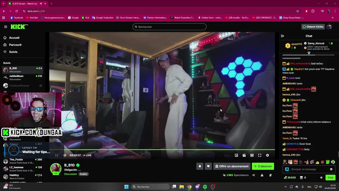Open Discord from the taskbar

pos(197,187)
